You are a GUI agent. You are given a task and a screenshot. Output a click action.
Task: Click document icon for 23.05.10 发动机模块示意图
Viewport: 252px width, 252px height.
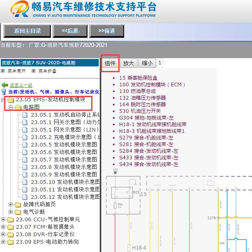[25, 182]
